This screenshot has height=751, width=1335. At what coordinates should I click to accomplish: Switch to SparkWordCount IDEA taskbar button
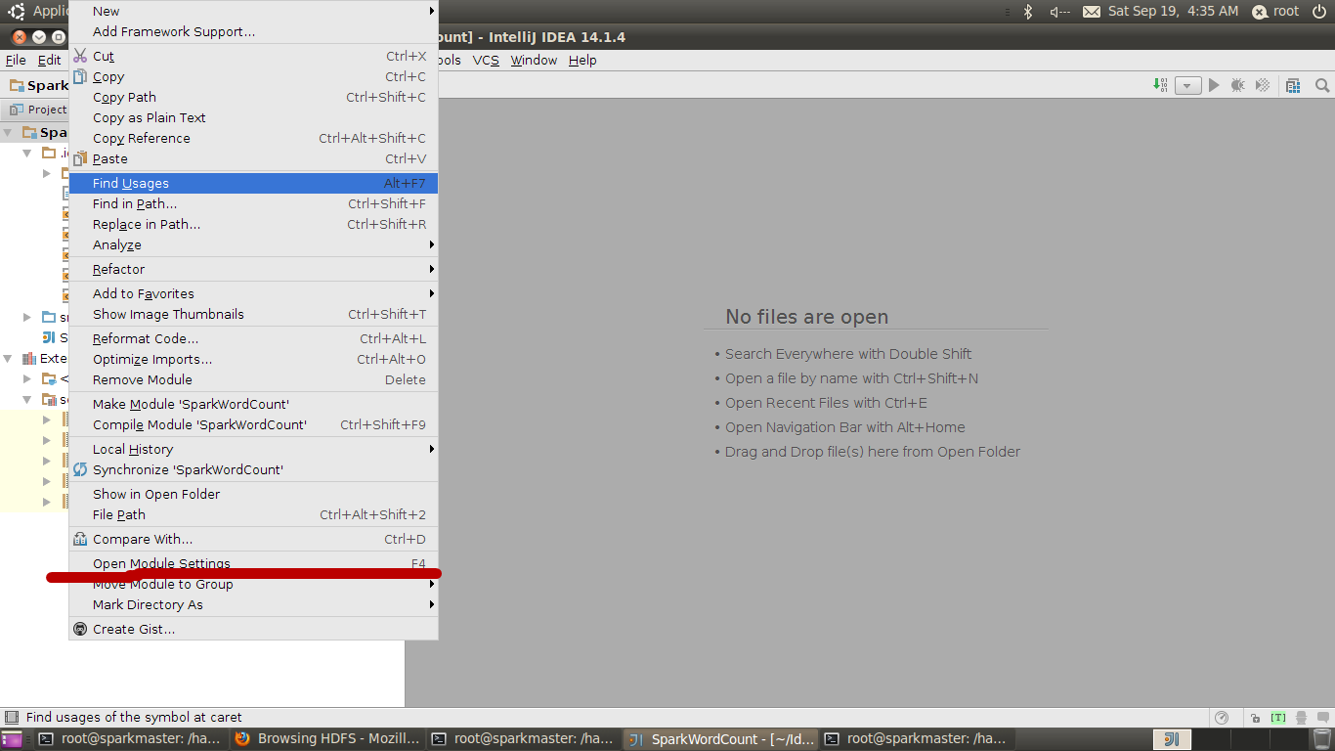[x=720, y=739]
